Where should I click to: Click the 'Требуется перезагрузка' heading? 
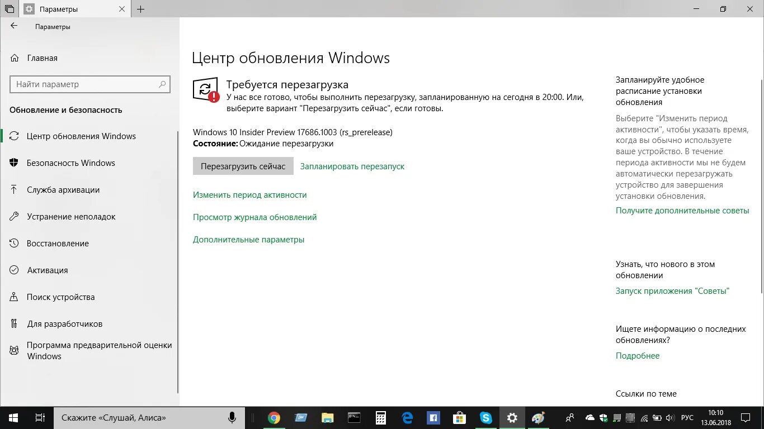287,84
